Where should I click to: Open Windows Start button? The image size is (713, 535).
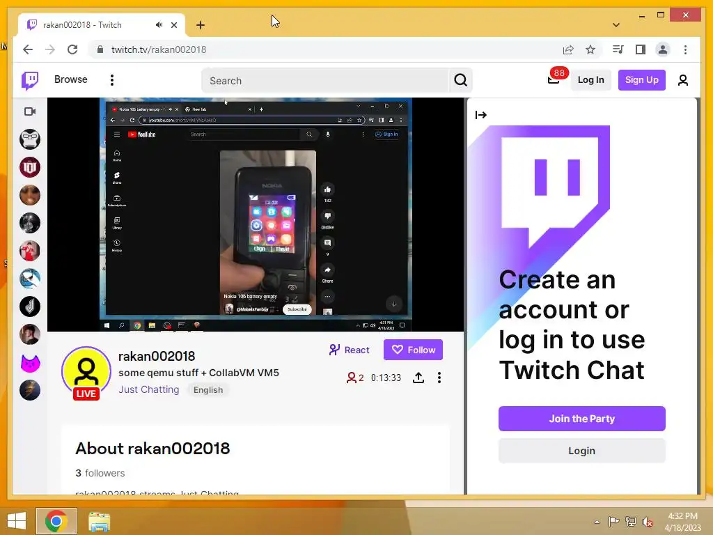17,521
